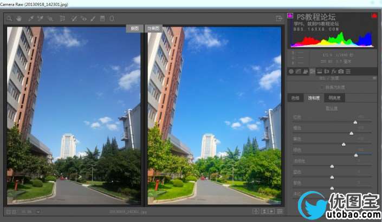Viewport: 382px width, 222px height.
Task: Switch to the 色相 (Hue) tab
Action: click(x=295, y=98)
